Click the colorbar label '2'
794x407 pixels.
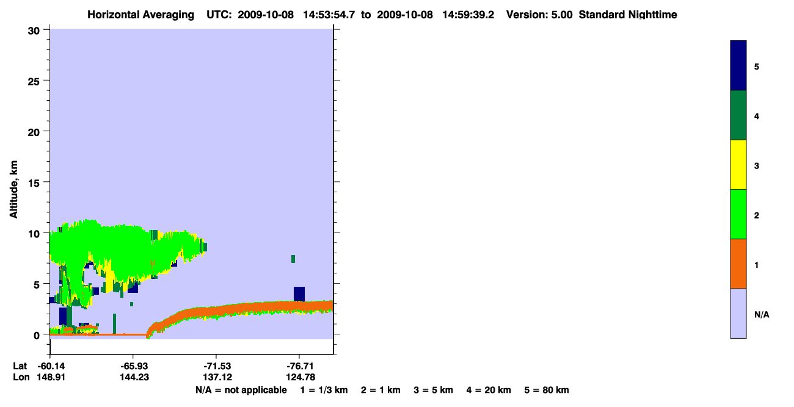pos(757,215)
